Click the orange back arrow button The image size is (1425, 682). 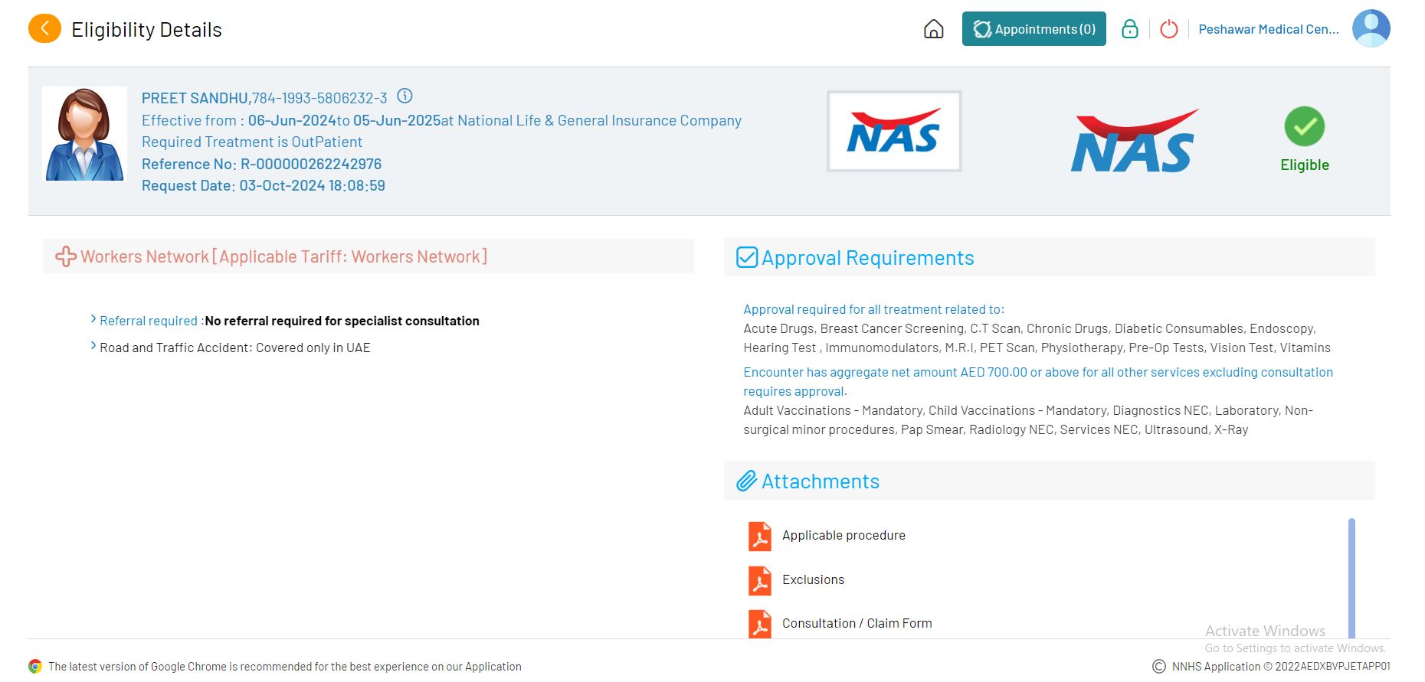(44, 29)
